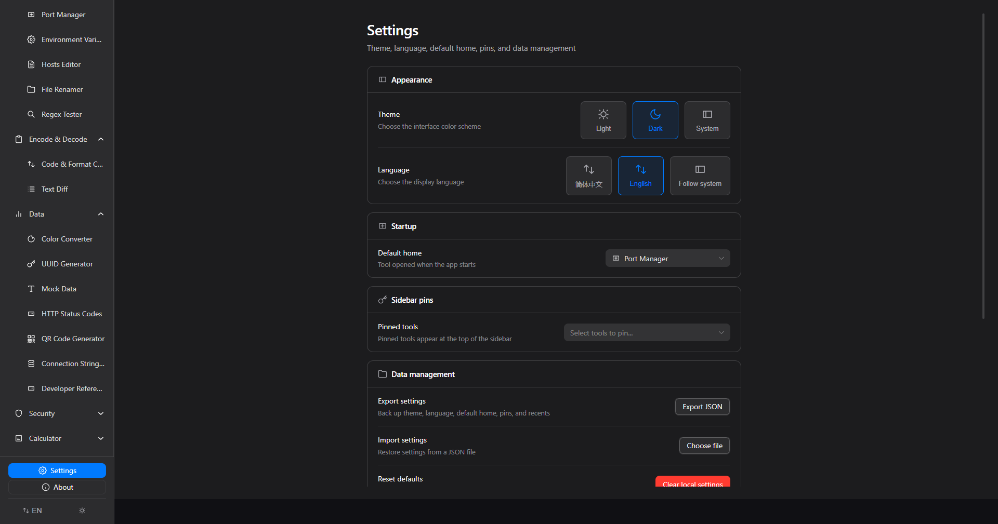
Task: Open Mock Data tool
Action: point(57,289)
